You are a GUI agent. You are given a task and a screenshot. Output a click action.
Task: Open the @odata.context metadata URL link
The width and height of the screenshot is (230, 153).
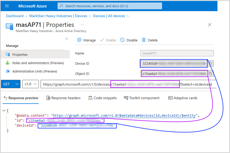(x=124, y=115)
